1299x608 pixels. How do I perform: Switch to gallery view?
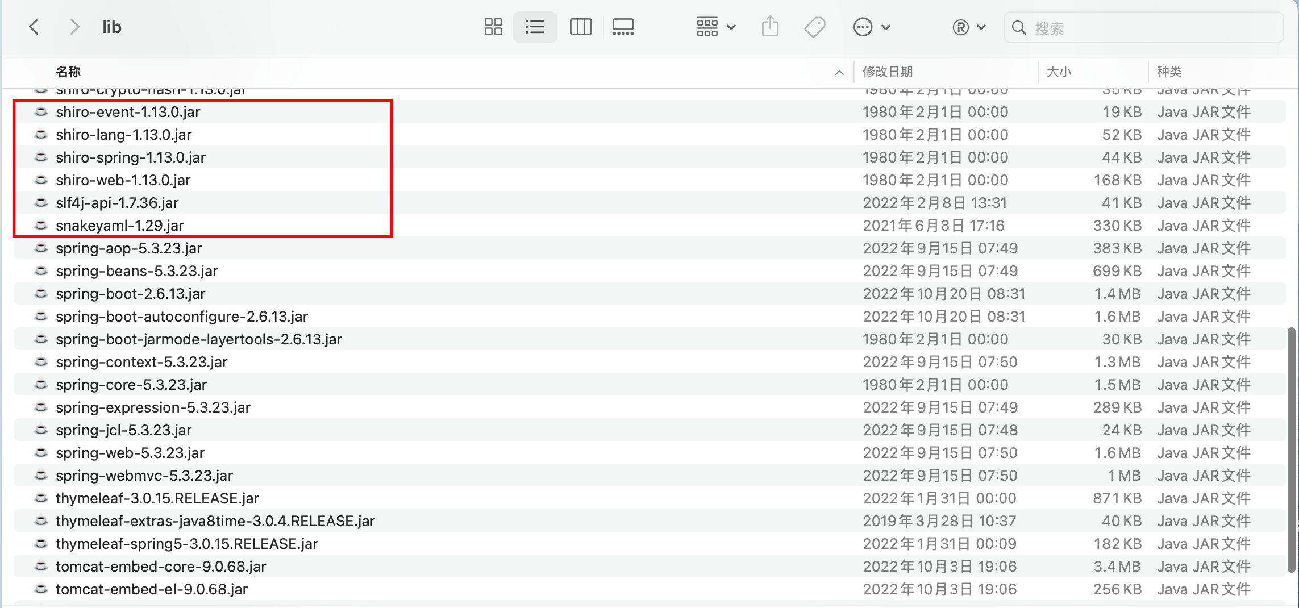pos(623,27)
